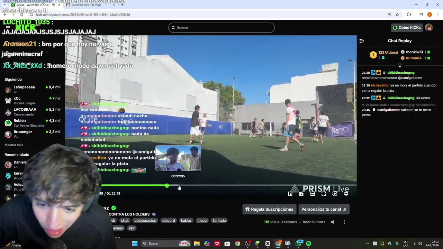This screenshot has width=443, height=249.
Task: Open File Explorer from taskbar
Action: [197, 243]
